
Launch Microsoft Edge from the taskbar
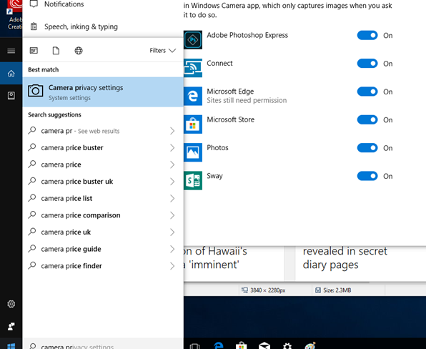(x=219, y=345)
